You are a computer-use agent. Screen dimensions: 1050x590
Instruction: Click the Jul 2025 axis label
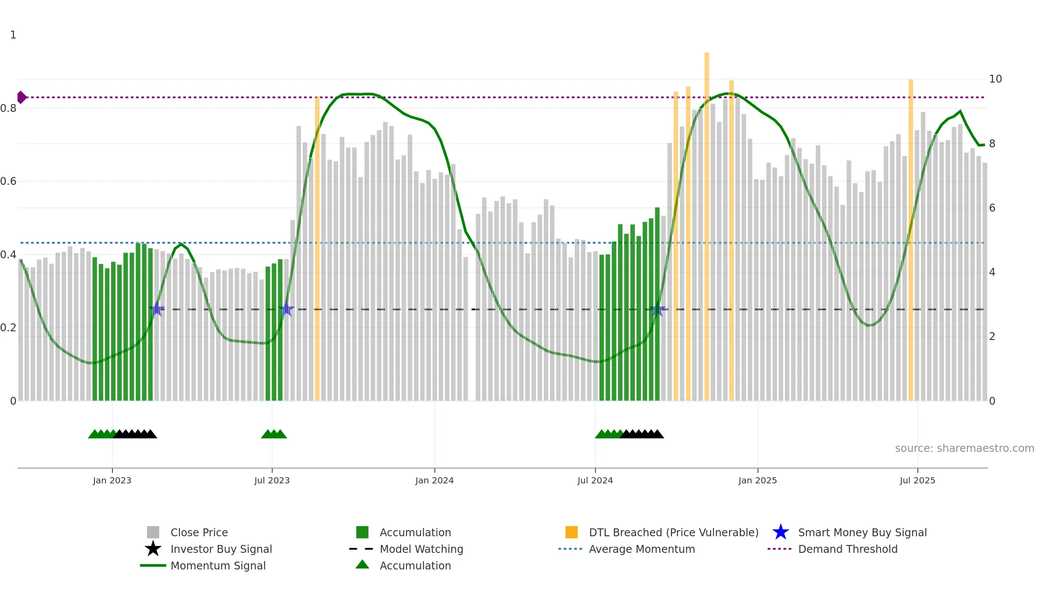[x=917, y=480]
